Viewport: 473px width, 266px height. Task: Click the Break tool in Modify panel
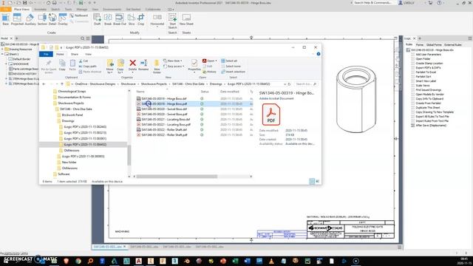(108, 20)
